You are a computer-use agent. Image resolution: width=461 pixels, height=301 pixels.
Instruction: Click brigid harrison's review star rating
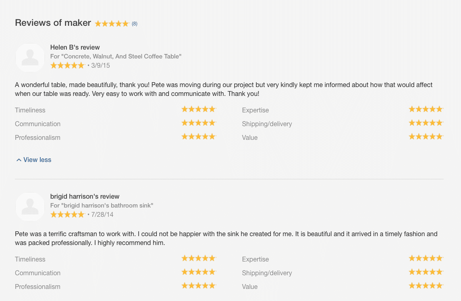[68, 214]
